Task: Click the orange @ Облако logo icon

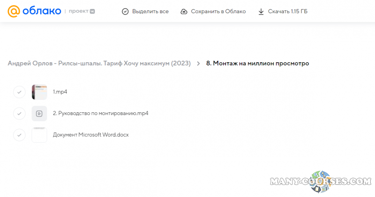Action: (x=14, y=11)
